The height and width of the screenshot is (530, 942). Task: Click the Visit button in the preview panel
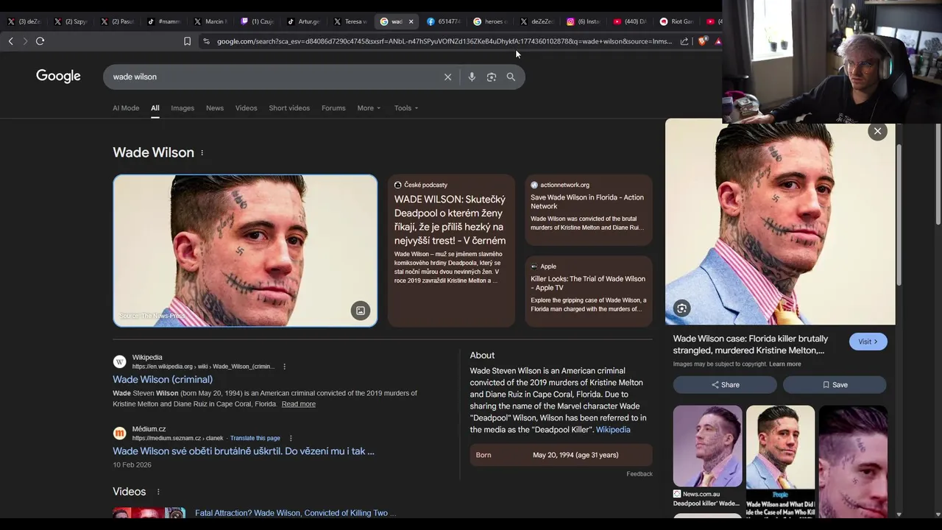click(868, 342)
